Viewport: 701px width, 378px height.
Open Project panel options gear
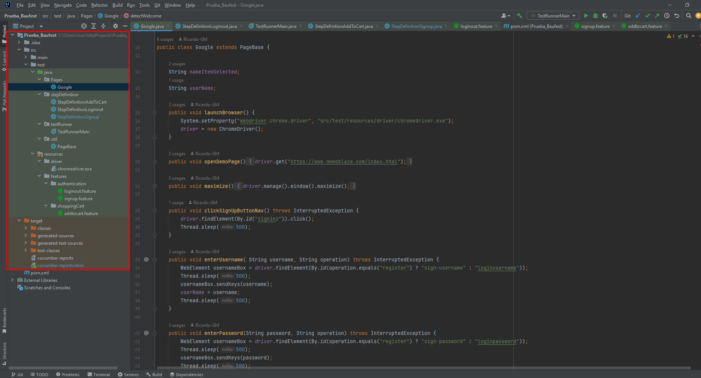click(116, 26)
